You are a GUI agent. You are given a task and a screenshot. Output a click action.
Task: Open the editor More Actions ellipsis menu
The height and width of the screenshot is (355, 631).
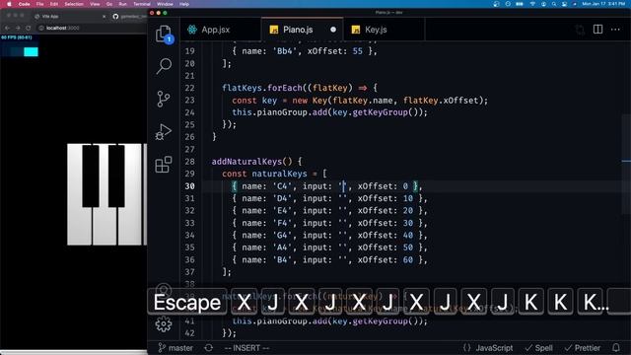(615, 30)
